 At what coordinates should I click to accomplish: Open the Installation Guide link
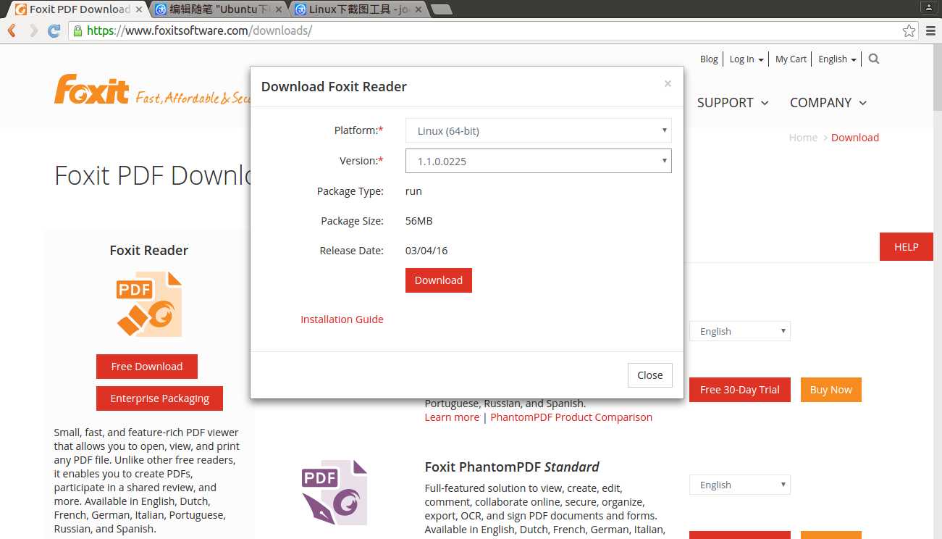click(x=342, y=319)
